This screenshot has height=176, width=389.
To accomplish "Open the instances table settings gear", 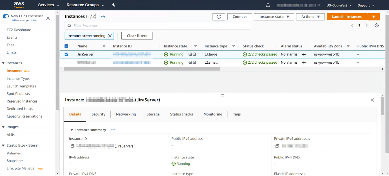I will [x=377, y=25].
